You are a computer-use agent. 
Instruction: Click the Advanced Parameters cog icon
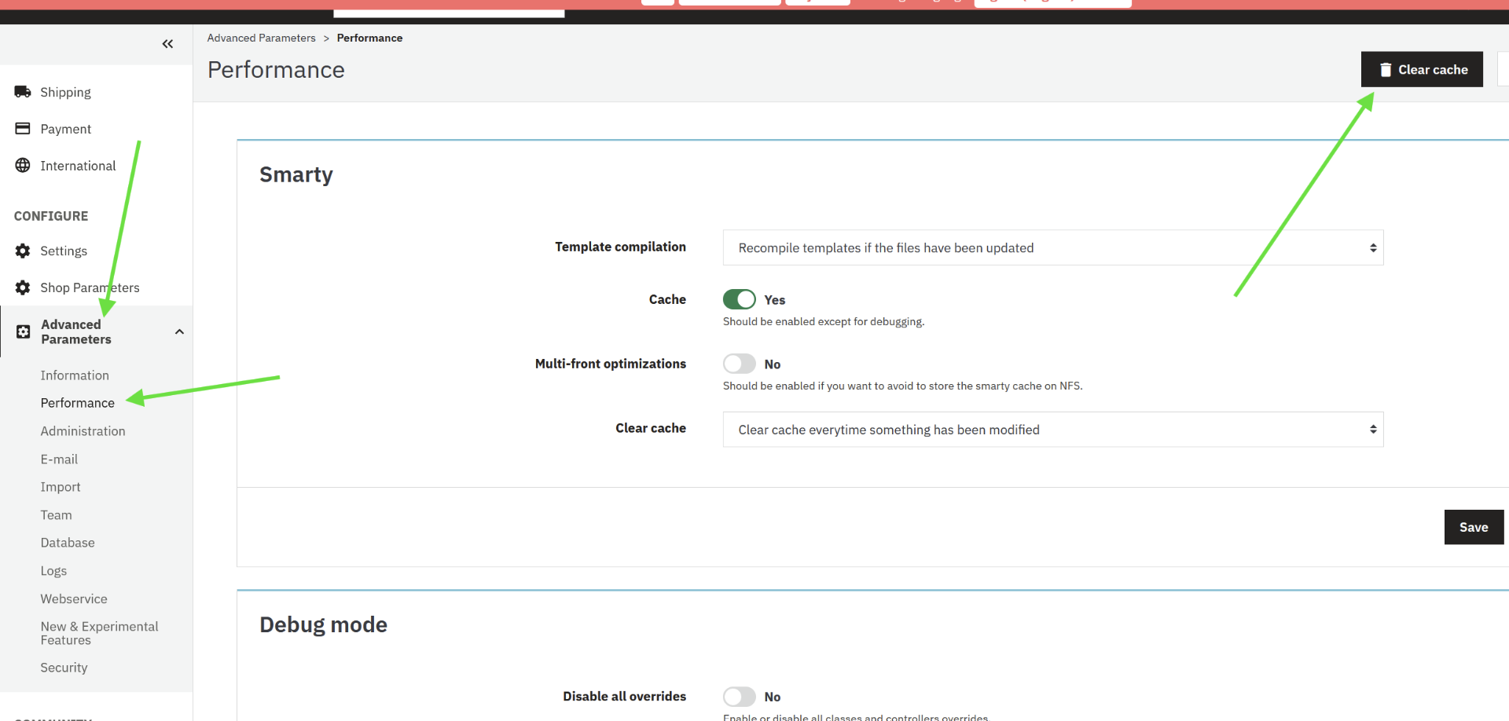click(x=24, y=331)
